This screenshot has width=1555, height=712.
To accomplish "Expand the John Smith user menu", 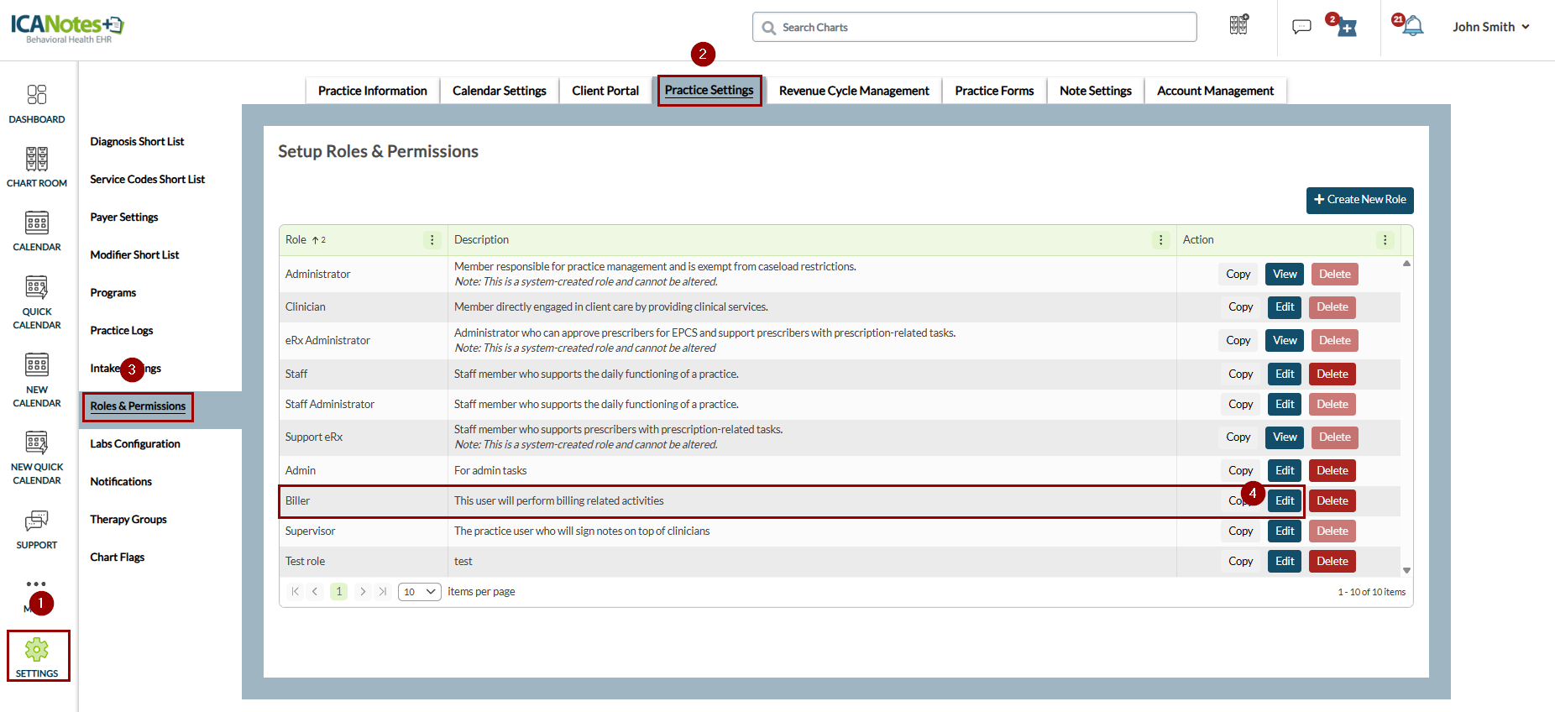I will point(1491,27).
